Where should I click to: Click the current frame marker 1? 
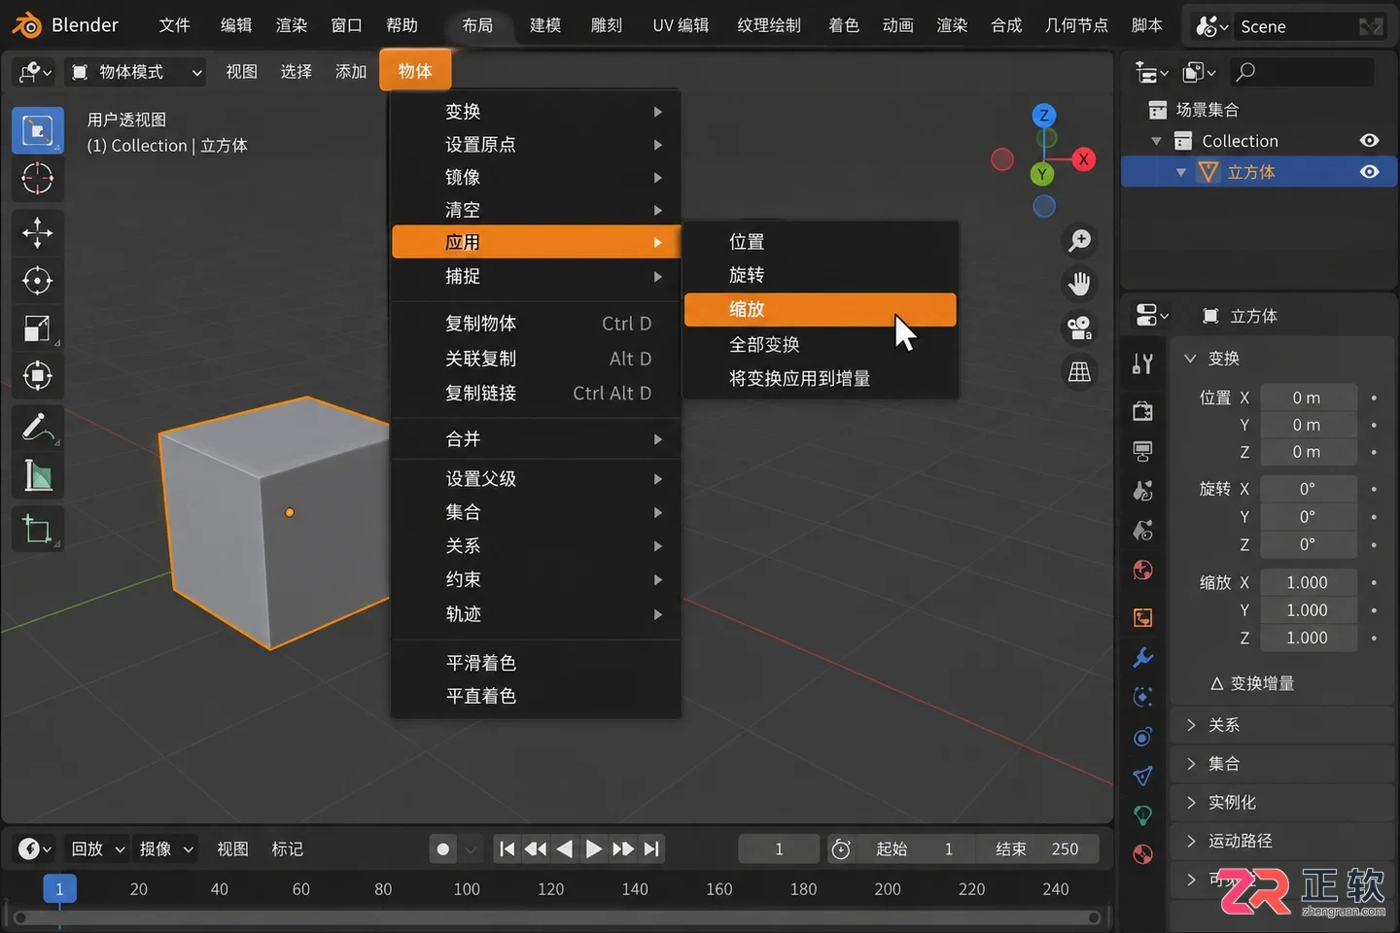coord(59,889)
